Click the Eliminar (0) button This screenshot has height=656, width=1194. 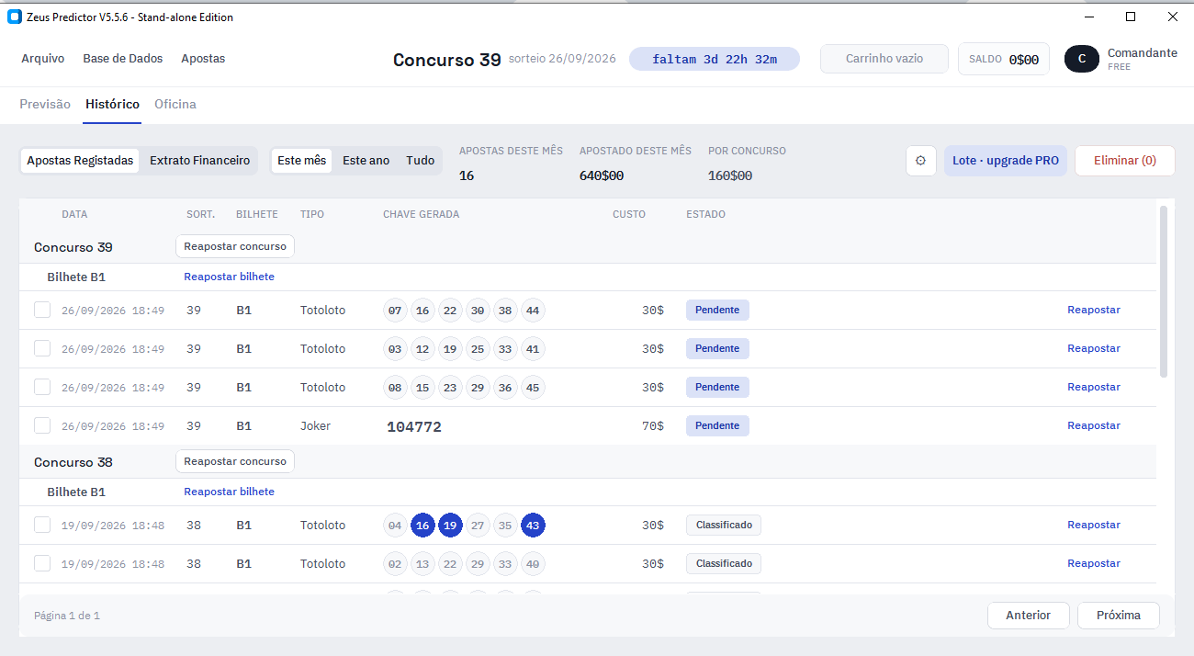point(1125,161)
